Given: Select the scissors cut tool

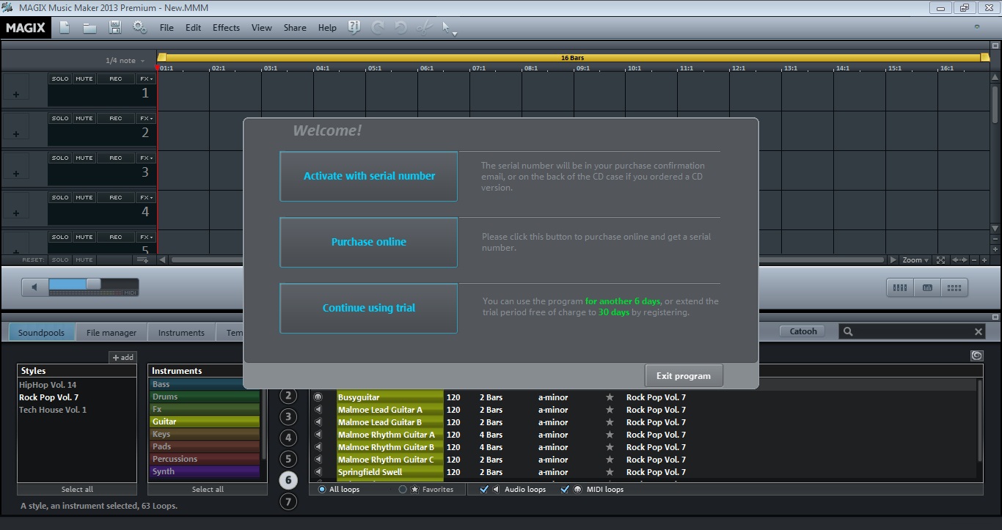Looking at the screenshot, I should click(424, 28).
